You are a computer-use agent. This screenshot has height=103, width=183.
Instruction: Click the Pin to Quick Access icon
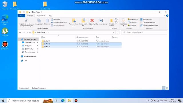point(26,21)
